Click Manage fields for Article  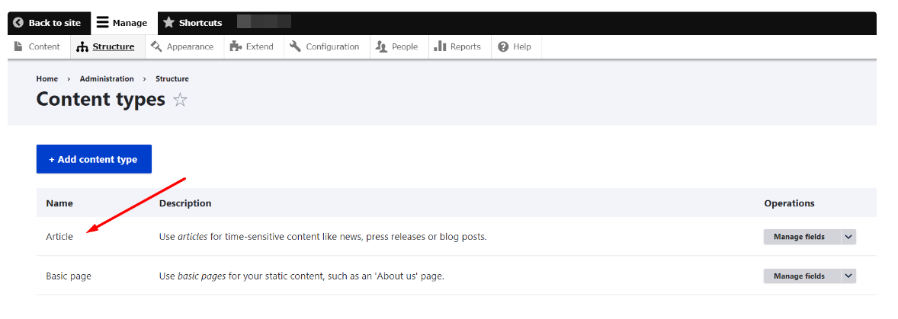799,237
